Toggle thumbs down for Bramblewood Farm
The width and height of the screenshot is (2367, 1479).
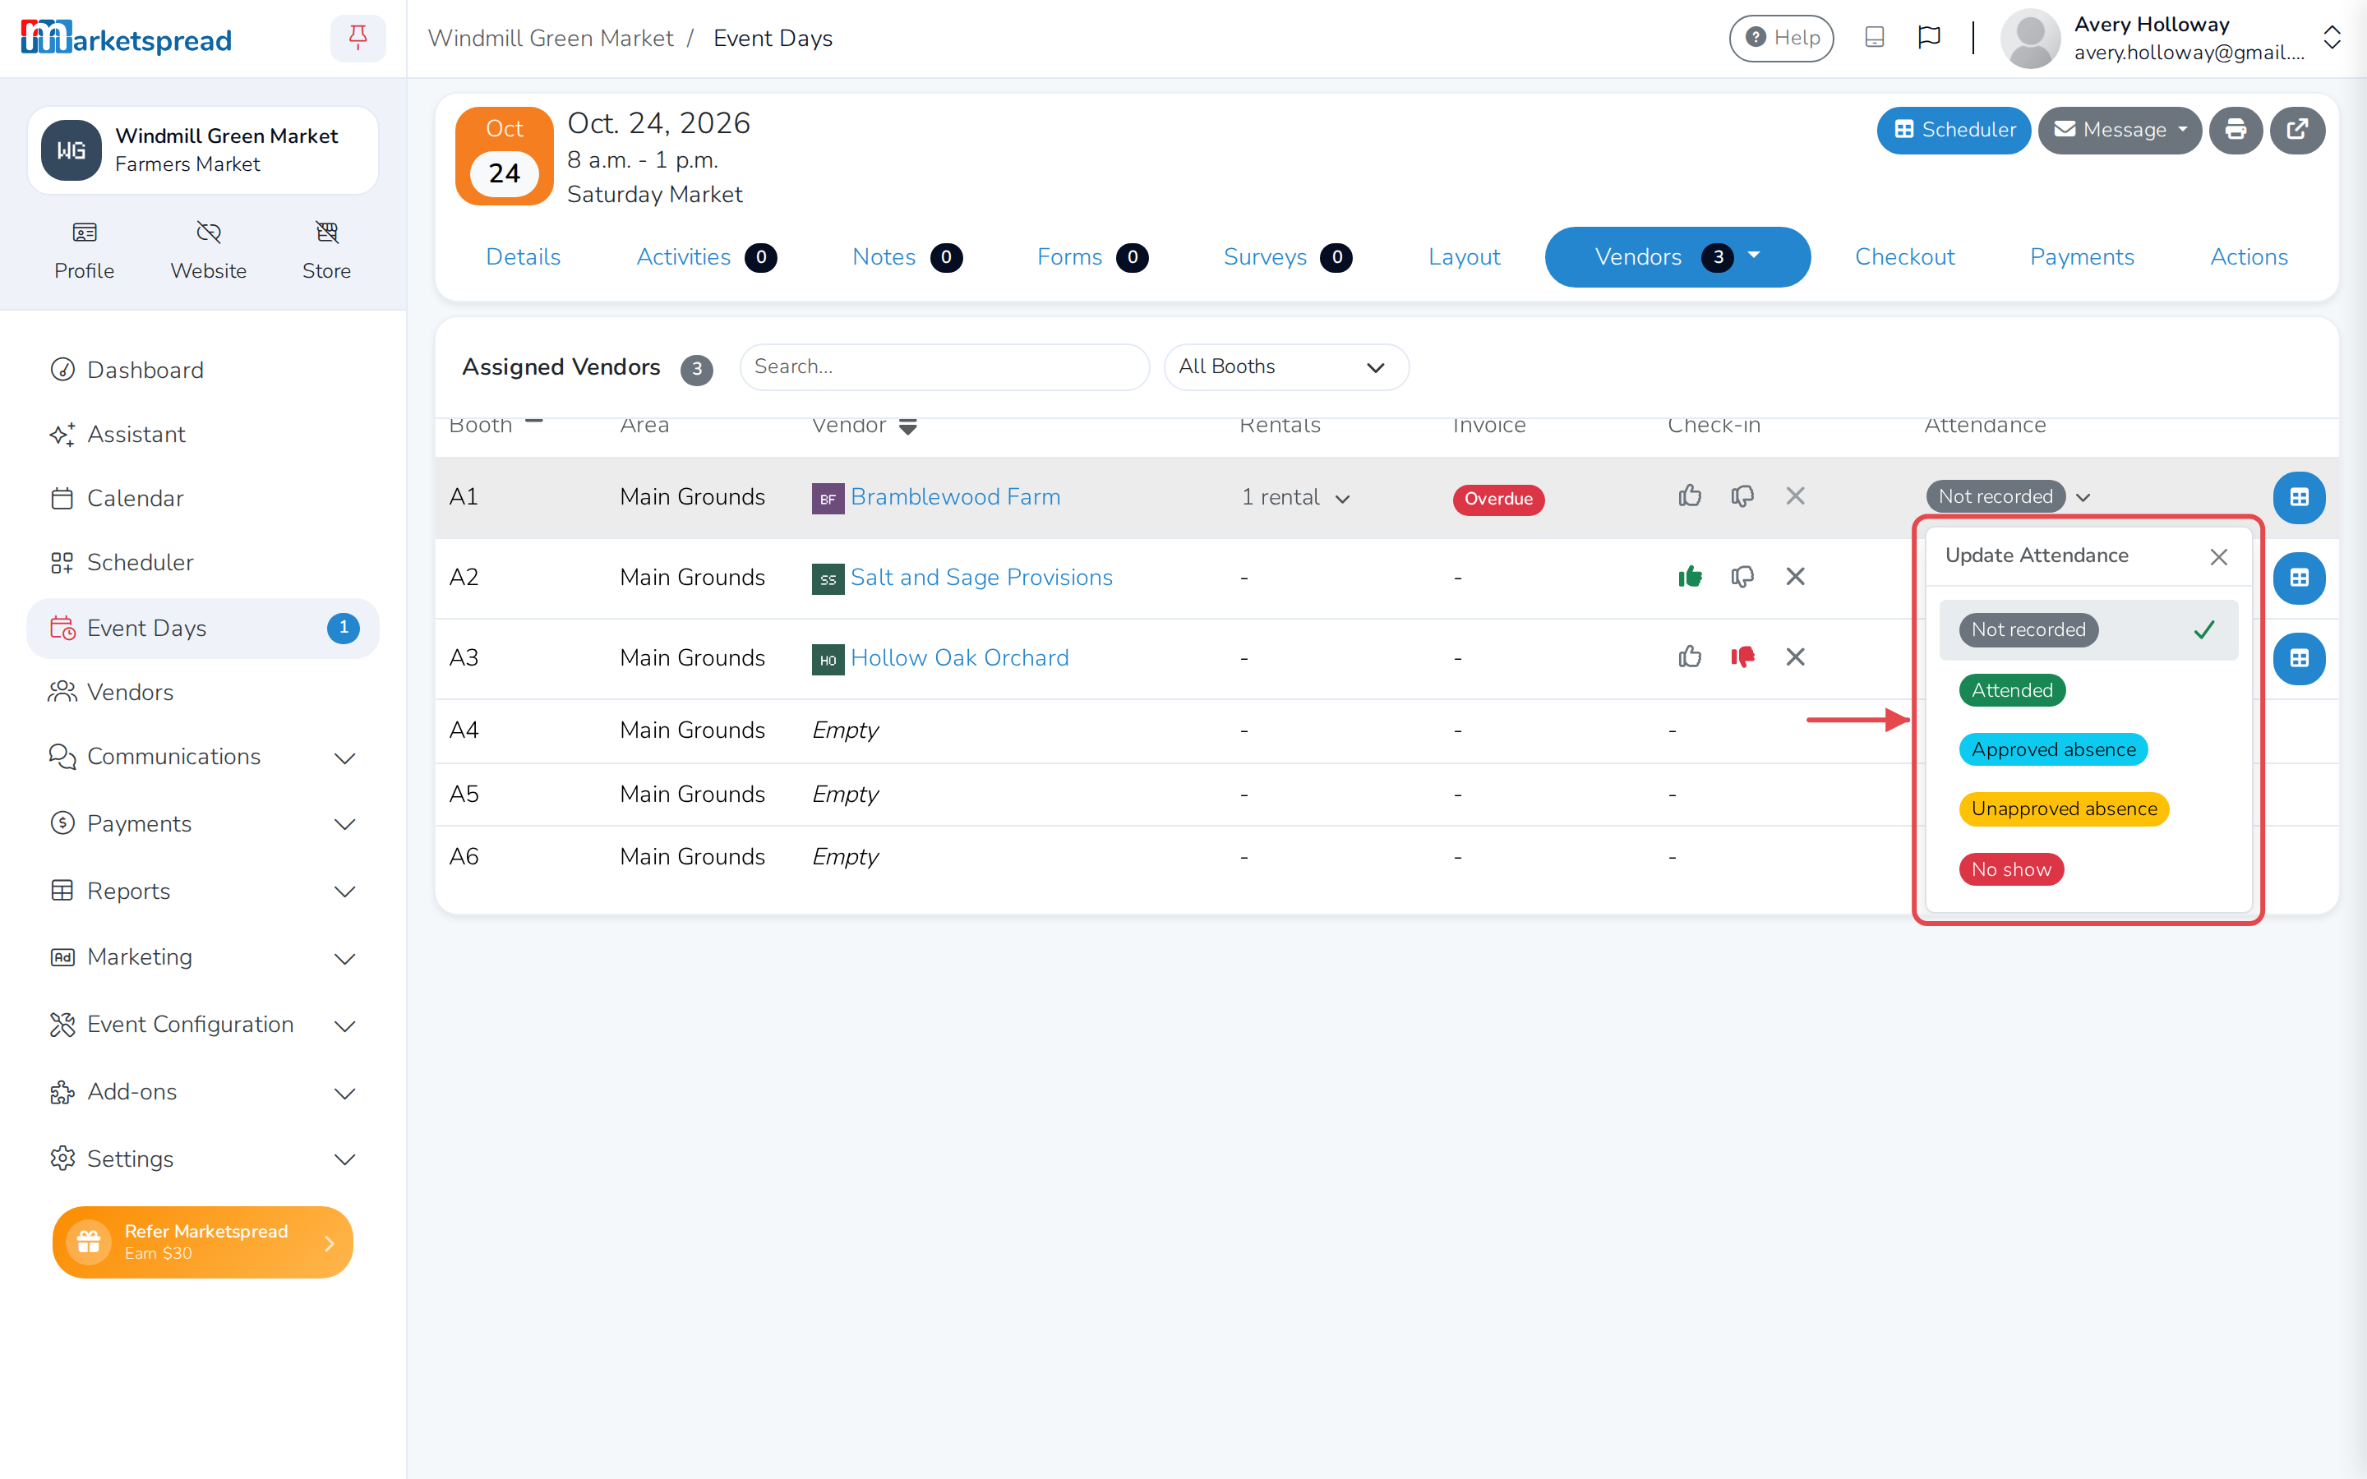click(x=1742, y=496)
